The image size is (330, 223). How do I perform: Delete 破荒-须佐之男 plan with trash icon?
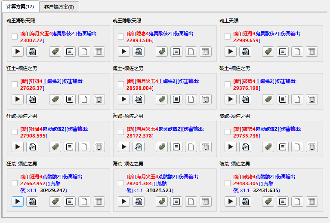click(311, 202)
